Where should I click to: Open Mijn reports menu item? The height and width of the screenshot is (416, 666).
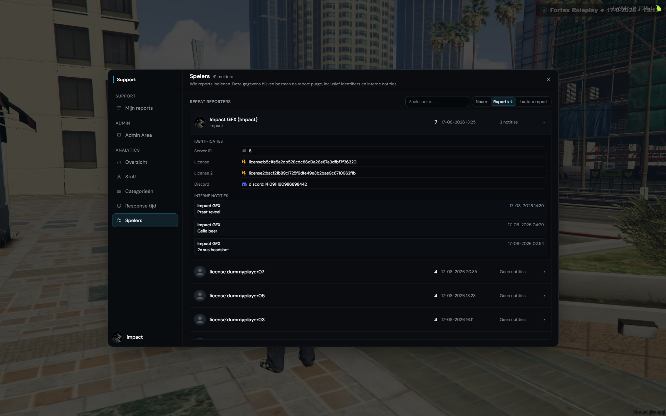145,108
